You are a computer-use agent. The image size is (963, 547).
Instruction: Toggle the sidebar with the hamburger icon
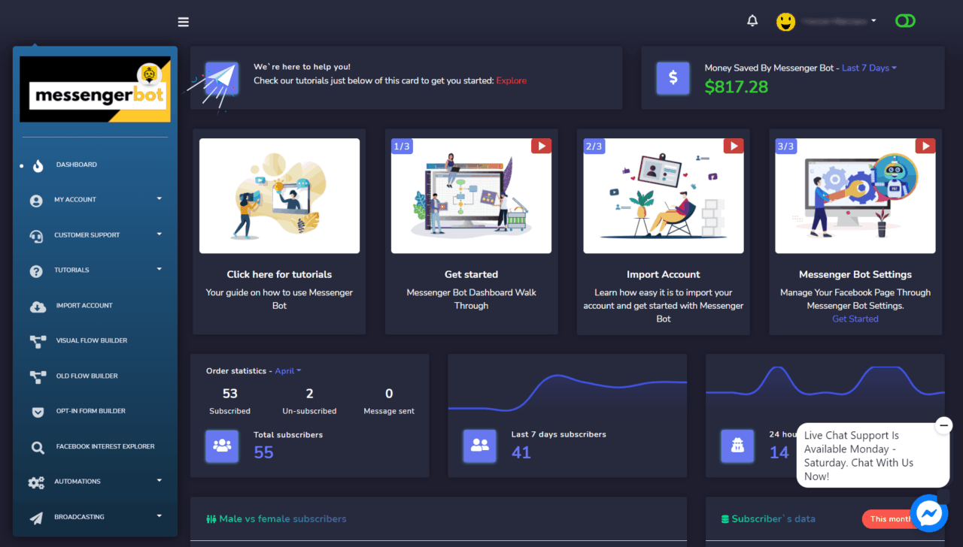pos(183,21)
